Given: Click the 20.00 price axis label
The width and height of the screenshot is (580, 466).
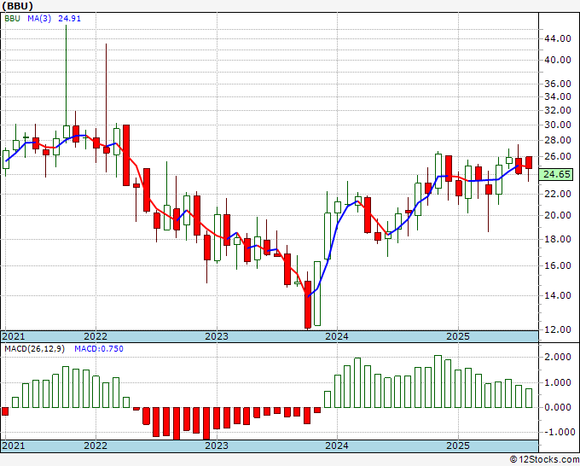Looking at the screenshot, I should [x=558, y=215].
